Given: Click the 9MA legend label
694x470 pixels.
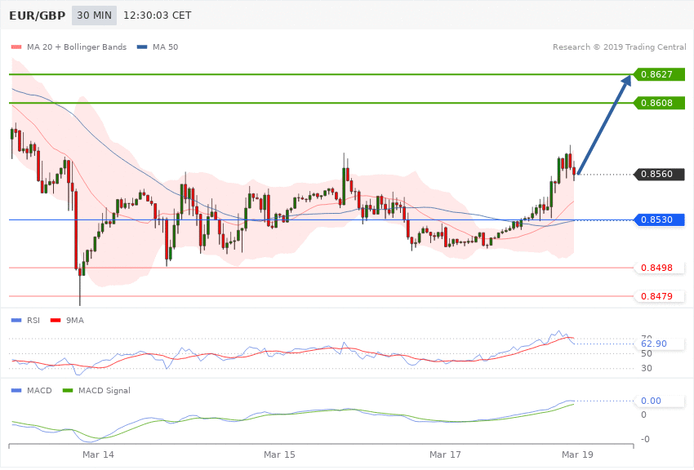Looking at the screenshot, I should (75, 320).
